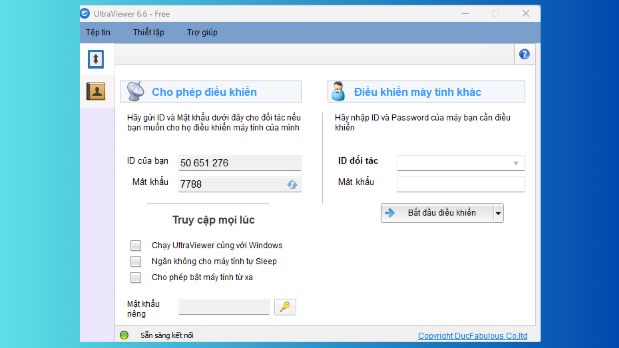Click the blue help question mark icon
This screenshot has width=619, height=348.
(525, 54)
